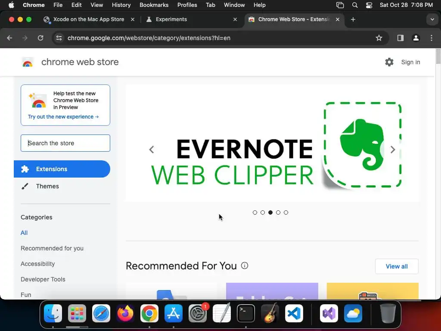Reload the current page
The width and height of the screenshot is (441, 331).
[x=40, y=38]
